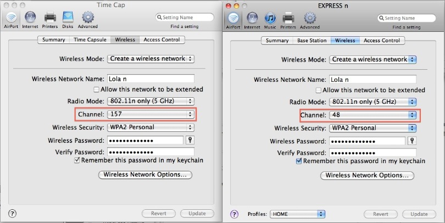Open Profiles HOME dropdown

297,214
